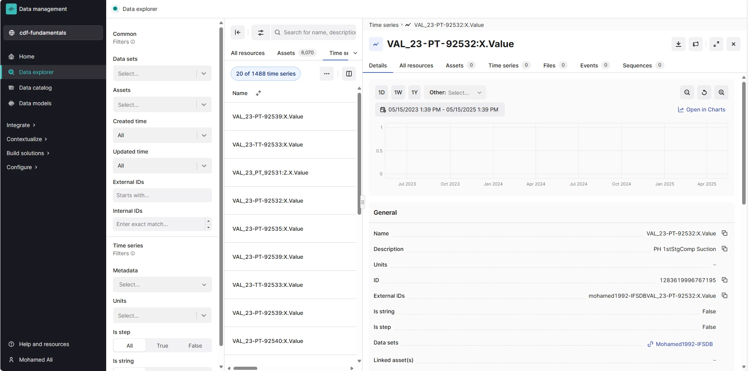
Task: Open the Time series tab in details
Action: (x=509, y=65)
